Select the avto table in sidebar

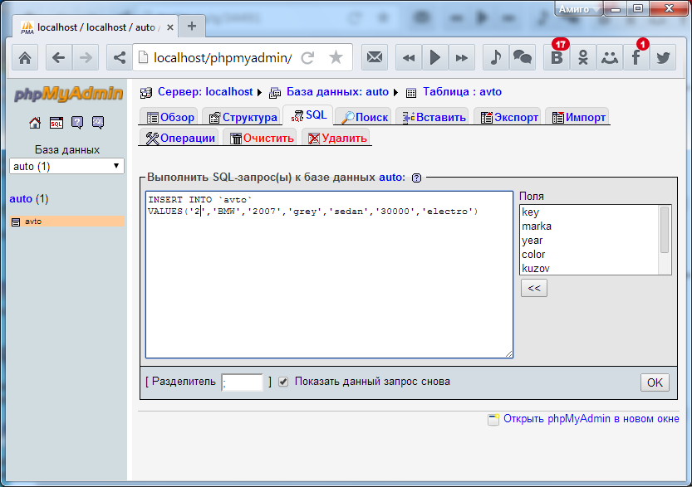33,222
